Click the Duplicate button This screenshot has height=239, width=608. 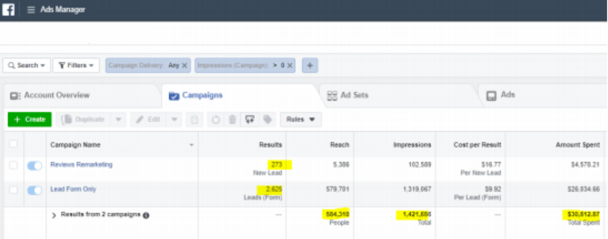pyautogui.click(x=83, y=119)
